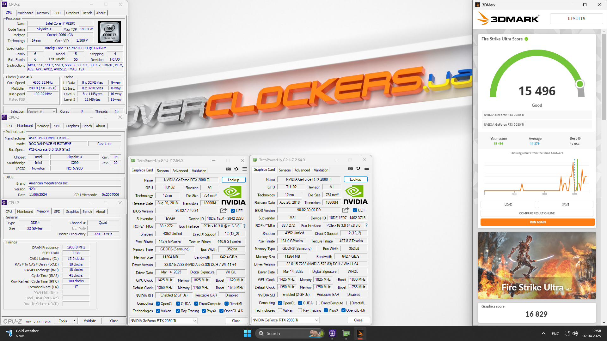Viewport: 607px width, 341px height.
Task: Open Windows Start menu
Action: [247, 333]
